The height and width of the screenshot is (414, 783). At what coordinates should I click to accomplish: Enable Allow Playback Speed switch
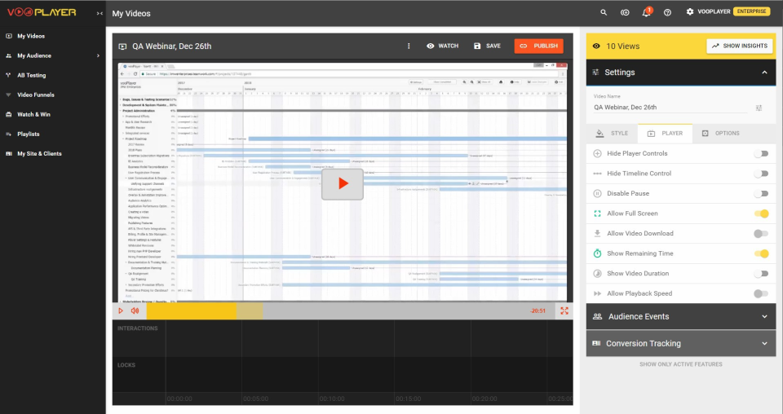point(761,293)
